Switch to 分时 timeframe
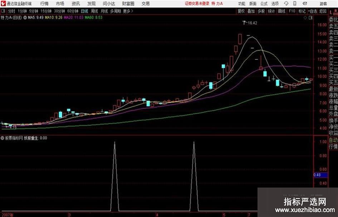This screenshot has width=338, height=217. tap(12, 11)
